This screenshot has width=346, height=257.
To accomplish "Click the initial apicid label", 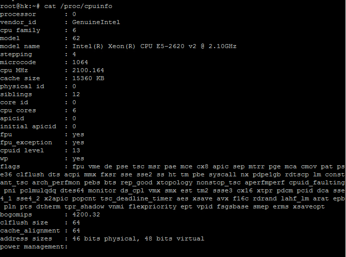I will [x=28, y=127].
